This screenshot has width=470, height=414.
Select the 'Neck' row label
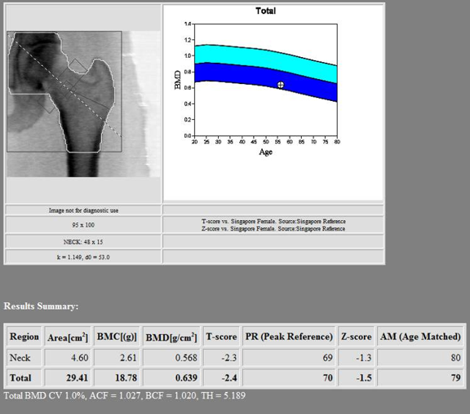tap(20, 358)
